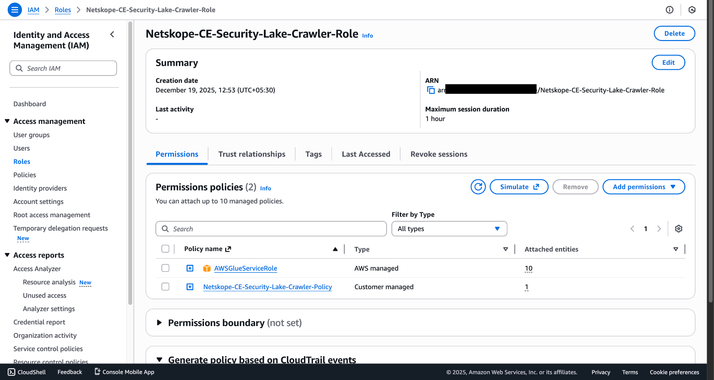The image size is (714, 380).
Task: Check the Netskope-CE-Security-Lake-Crawler-Policy checkbox
Action: (165, 286)
